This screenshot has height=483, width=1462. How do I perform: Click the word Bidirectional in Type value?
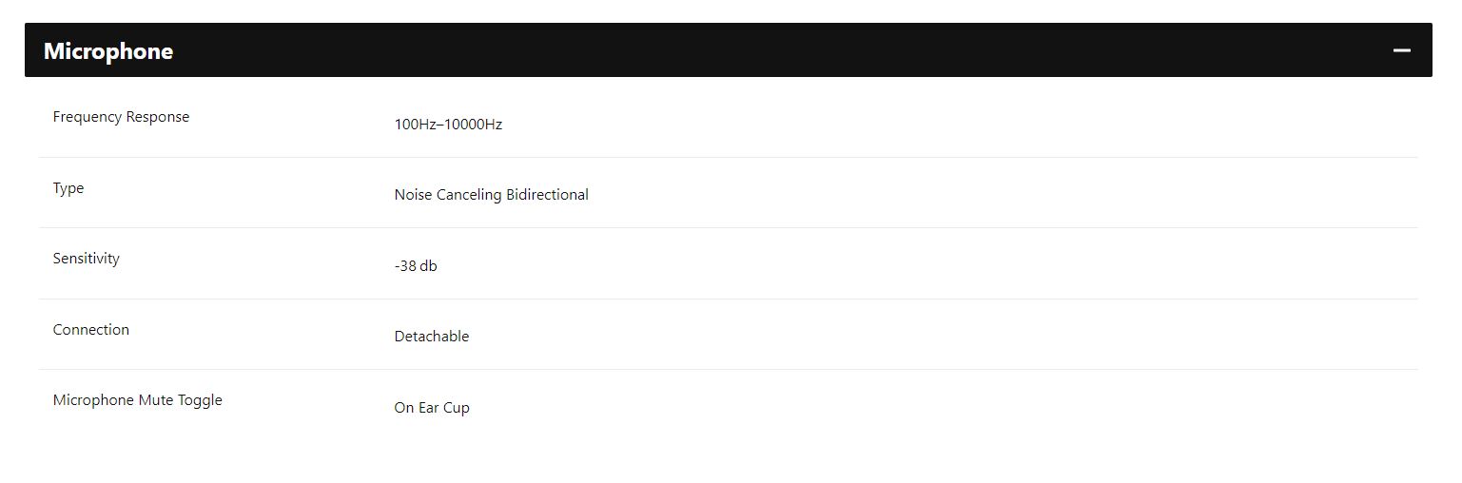pos(547,195)
